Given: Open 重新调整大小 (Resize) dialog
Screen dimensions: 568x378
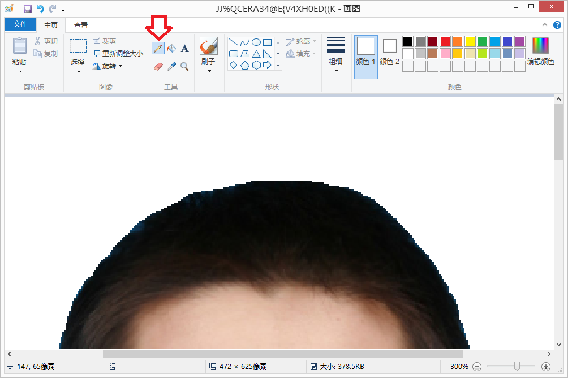Looking at the screenshot, I should [118, 54].
